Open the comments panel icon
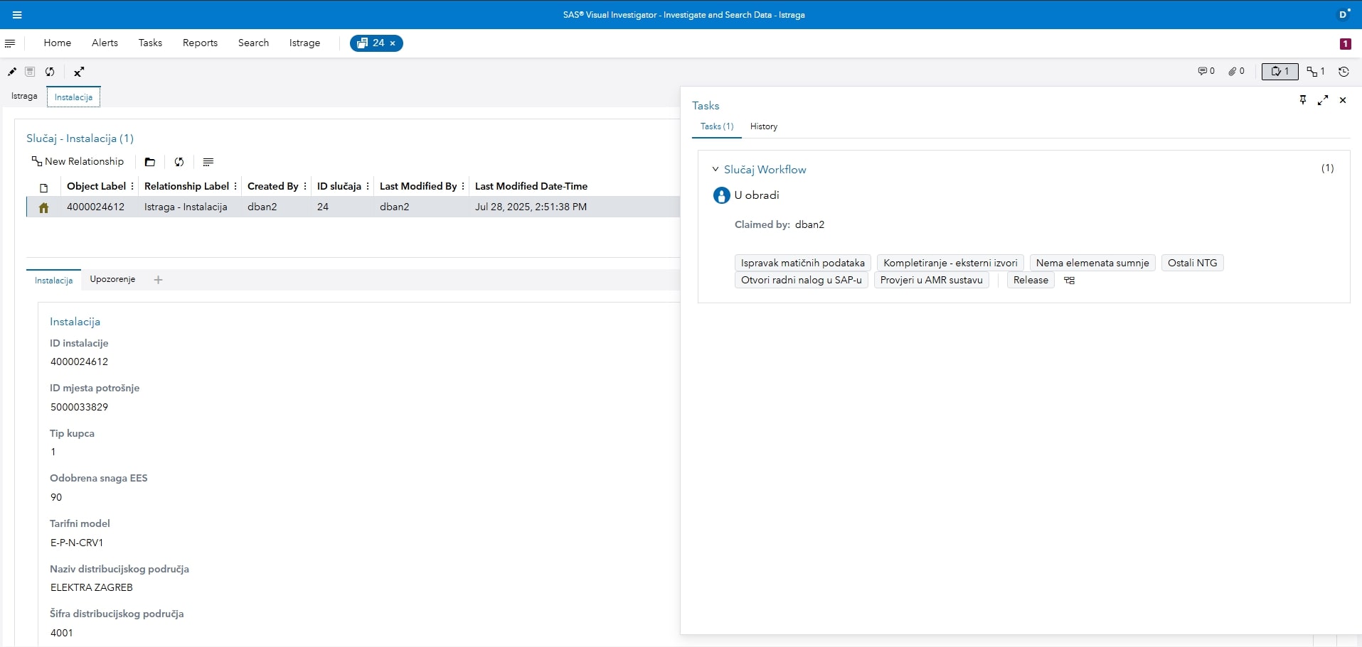 coord(1206,72)
